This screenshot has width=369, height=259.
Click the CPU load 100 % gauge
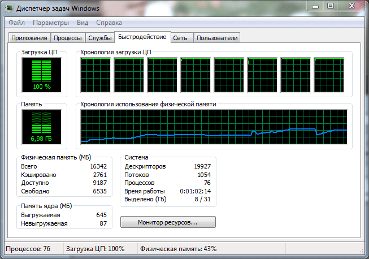41,75
